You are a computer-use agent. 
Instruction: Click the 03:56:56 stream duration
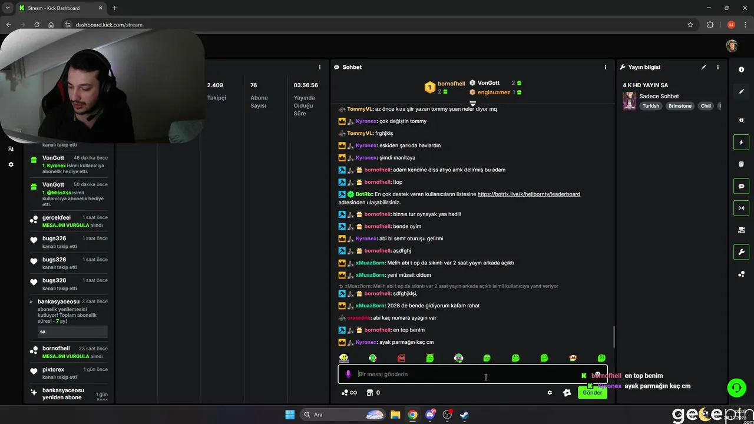tap(306, 85)
